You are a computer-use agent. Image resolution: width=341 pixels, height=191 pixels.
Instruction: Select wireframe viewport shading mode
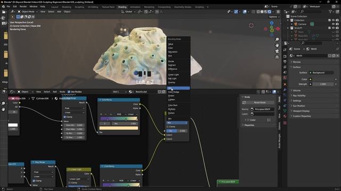click(x=258, y=12)
